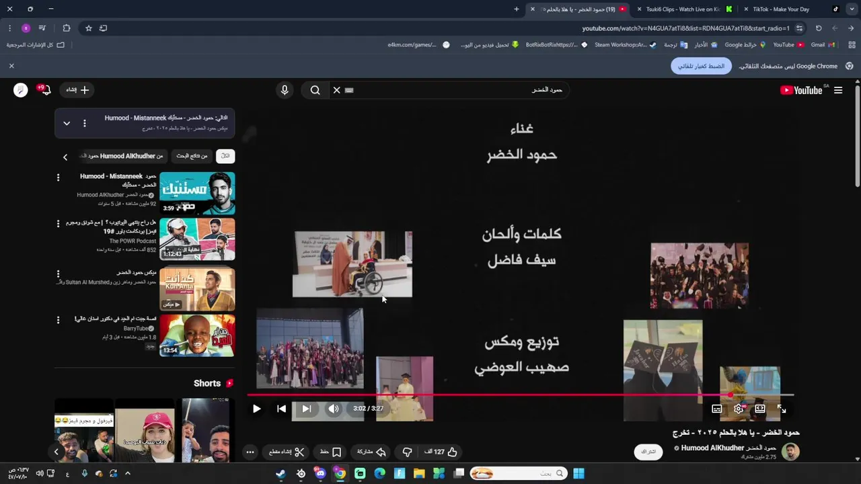Toggle subtitles in the video player
861x484 pixels.
point(717,409)
